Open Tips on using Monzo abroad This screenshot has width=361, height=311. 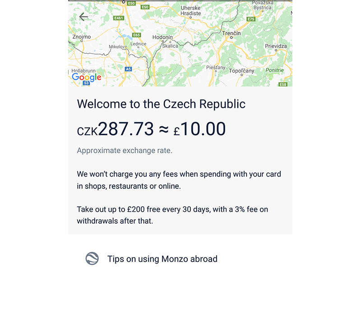[x=162, y=259]
